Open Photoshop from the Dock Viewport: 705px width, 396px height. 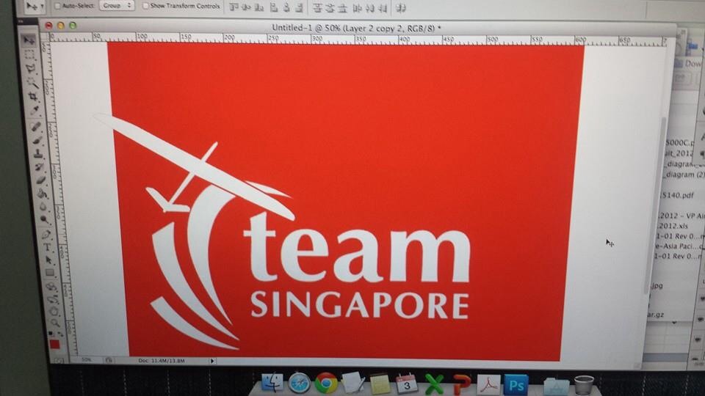coord(516,384)
